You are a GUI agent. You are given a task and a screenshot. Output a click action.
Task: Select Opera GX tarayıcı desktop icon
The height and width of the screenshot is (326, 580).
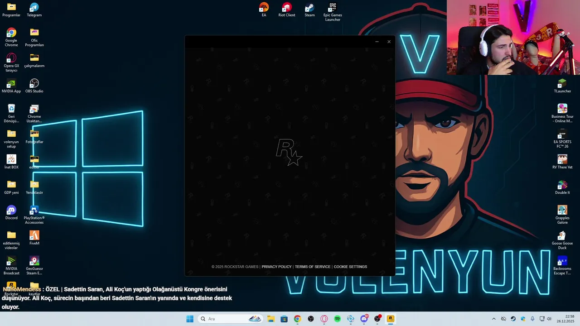11,62
